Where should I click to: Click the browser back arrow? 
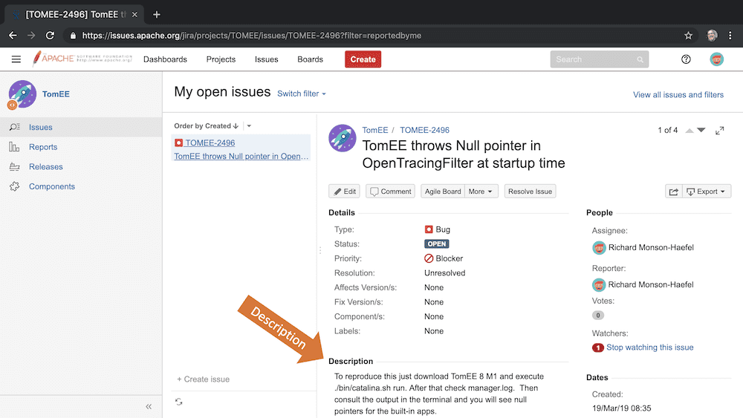(13, 36)
